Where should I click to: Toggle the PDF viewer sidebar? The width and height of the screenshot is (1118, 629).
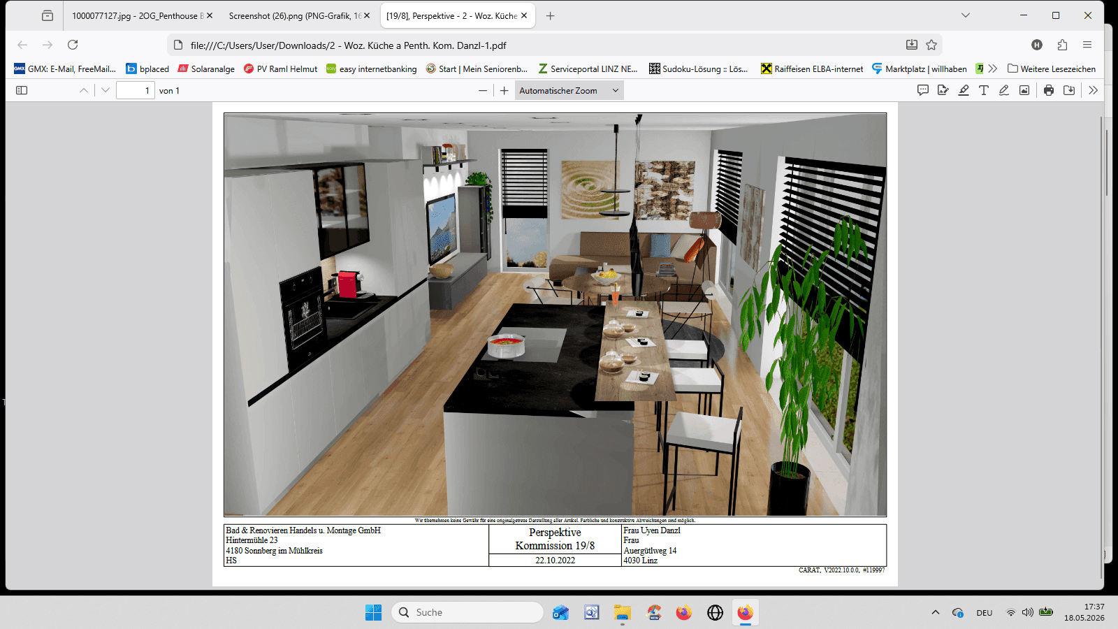(22, 90)
